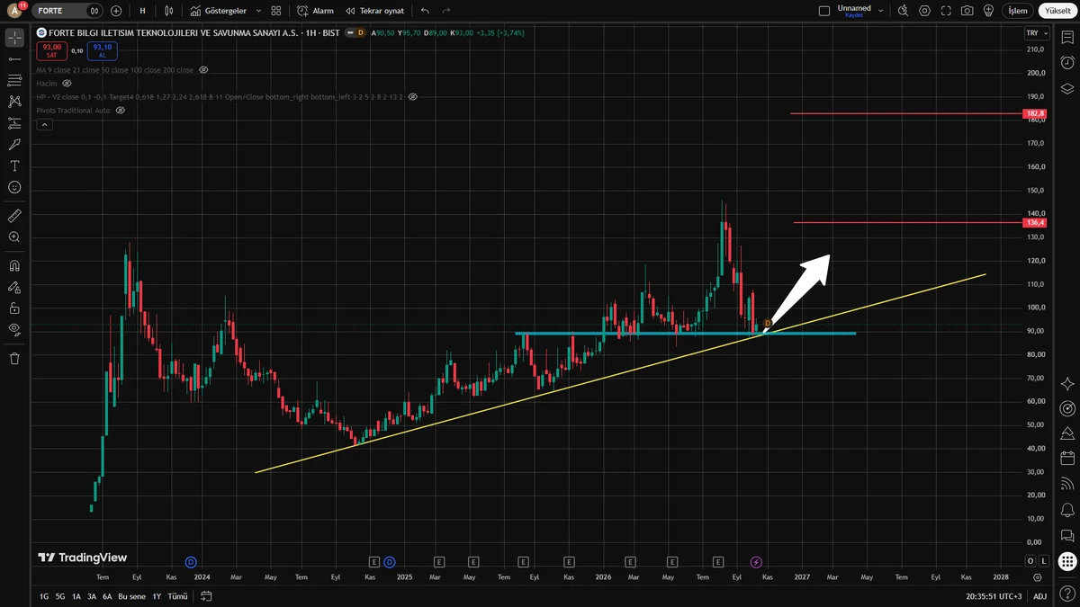Open the H timeframe interval selector
This screenshot has width=1080, height=607.
tap(142, 11)
